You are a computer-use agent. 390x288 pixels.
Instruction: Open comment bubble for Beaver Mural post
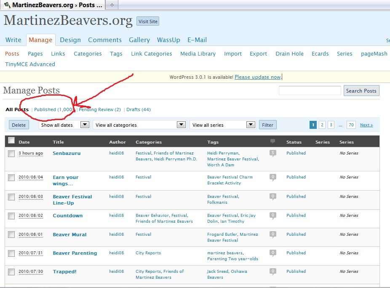point(273,235)
